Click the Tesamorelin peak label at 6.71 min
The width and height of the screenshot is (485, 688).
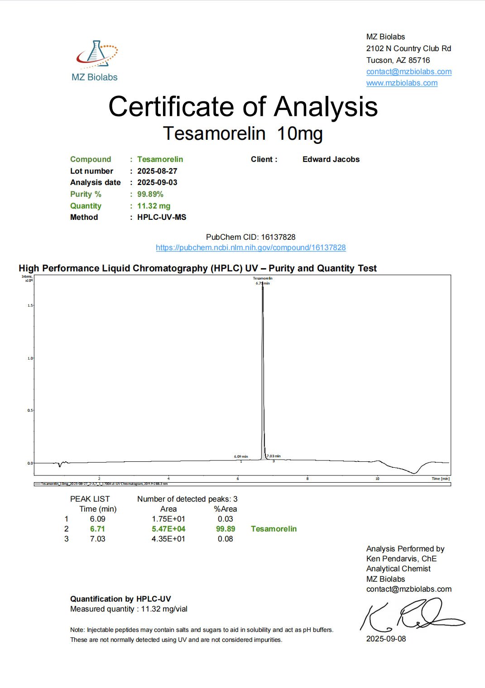click(263, 280)
